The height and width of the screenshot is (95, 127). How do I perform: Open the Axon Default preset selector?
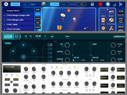tap(67, 36)
